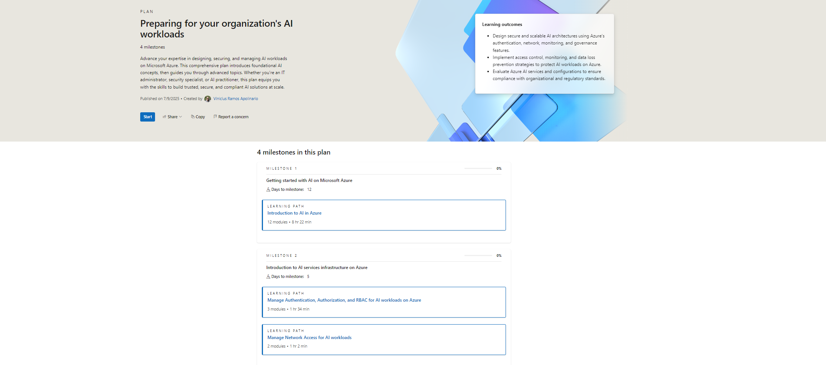The width and height of the screenshot is (826, 365).
Task: Open Manage Authentication, Authorization, and RBAC path
Action: tap(344, 300)
